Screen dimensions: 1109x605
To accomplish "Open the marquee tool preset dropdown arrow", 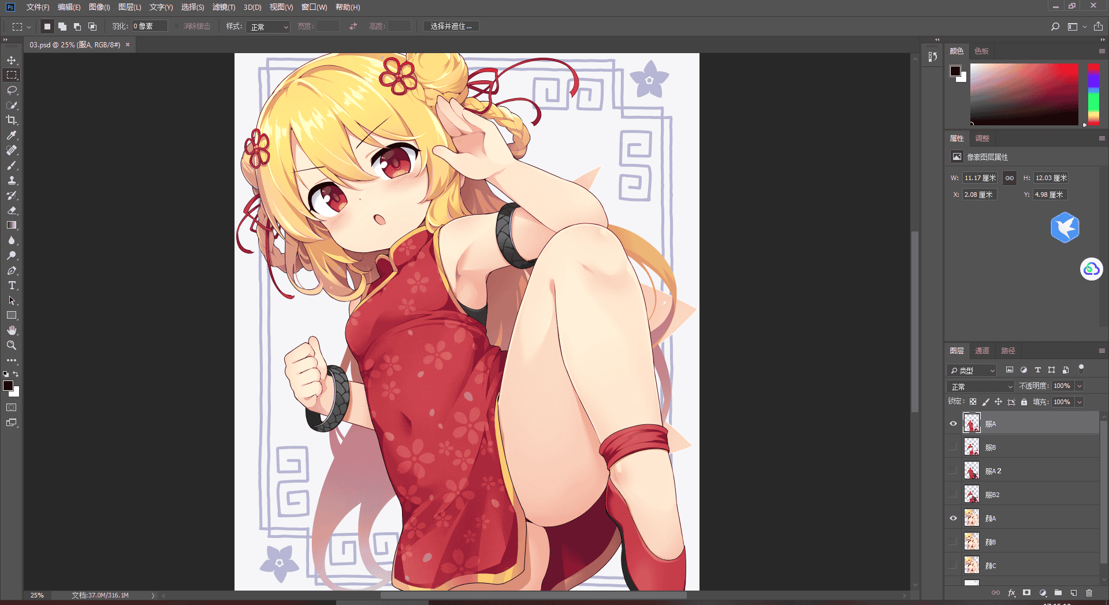I will (x=29, y=27).
